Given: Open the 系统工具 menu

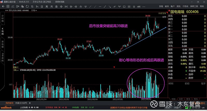Looking at the screenshot, I should pyautogui.click(x=194, y=6).
